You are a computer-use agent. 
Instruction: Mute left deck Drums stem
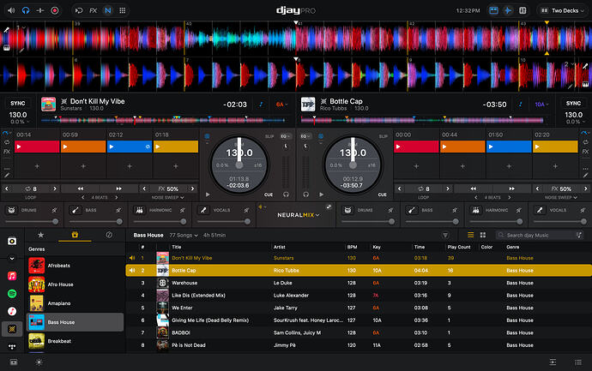coord(55,210)
